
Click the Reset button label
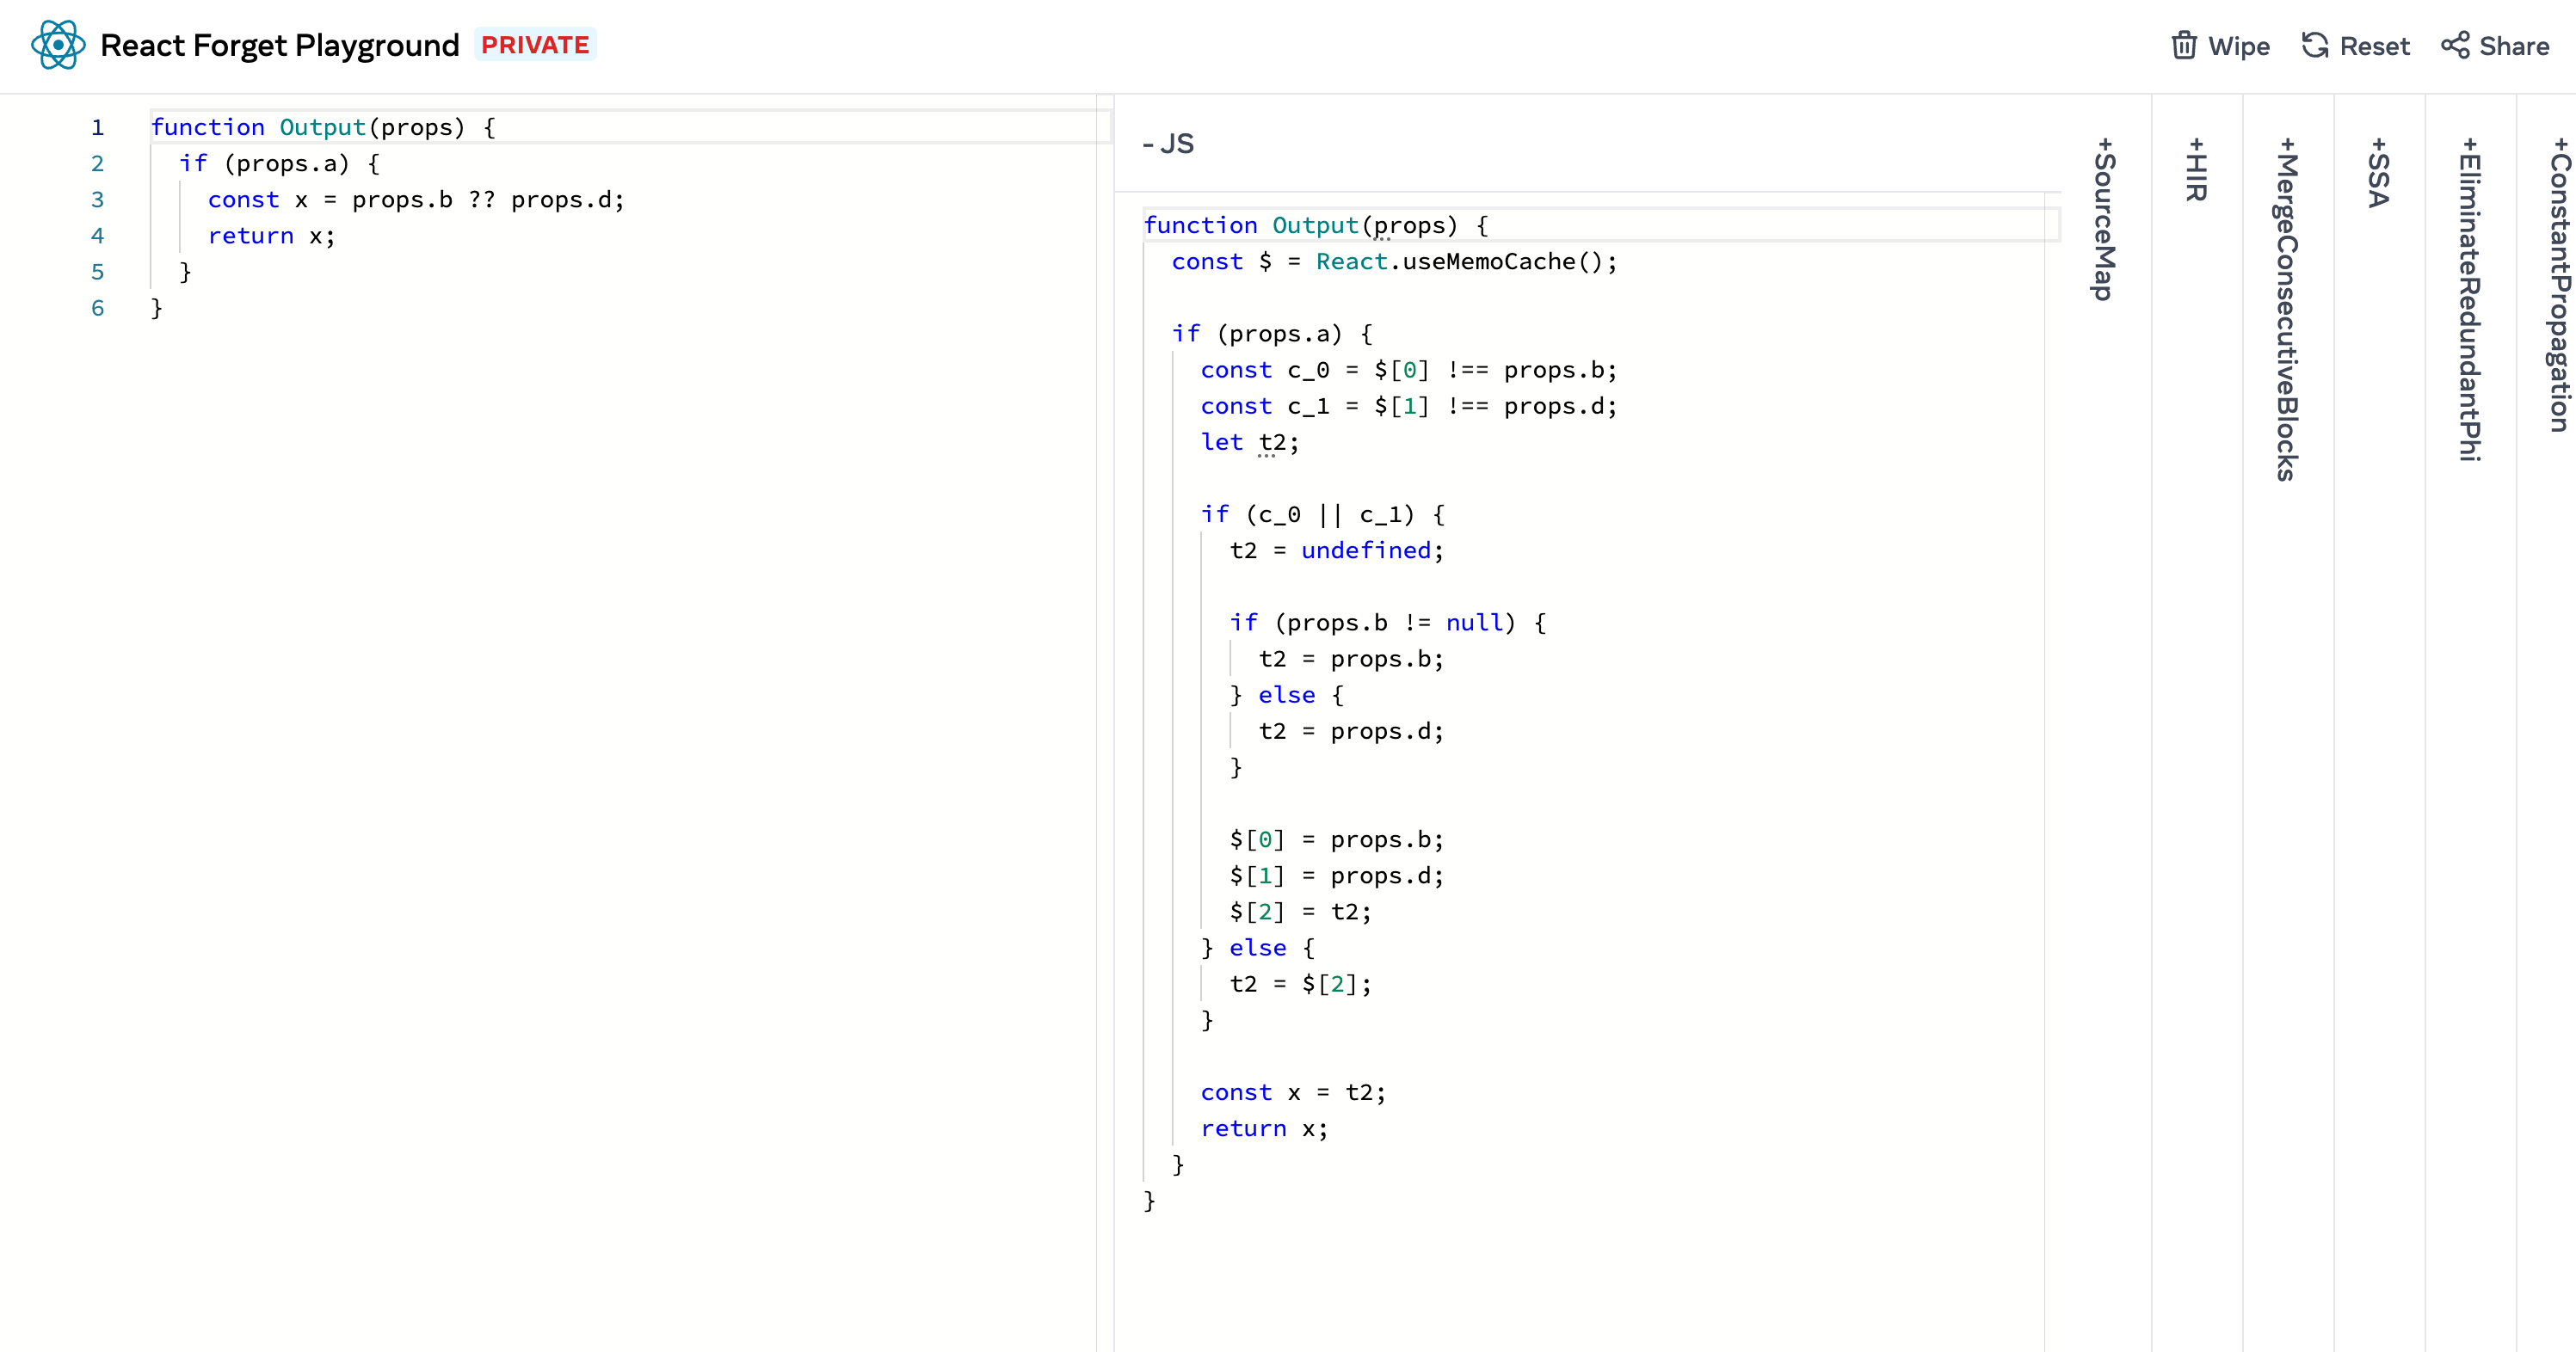pos(2375,46)
